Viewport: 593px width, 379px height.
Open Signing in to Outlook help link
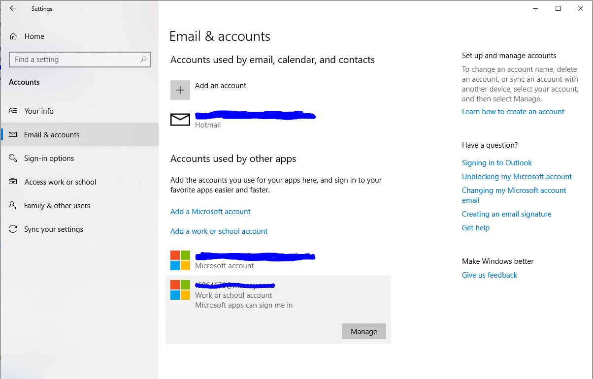point(497,163)
